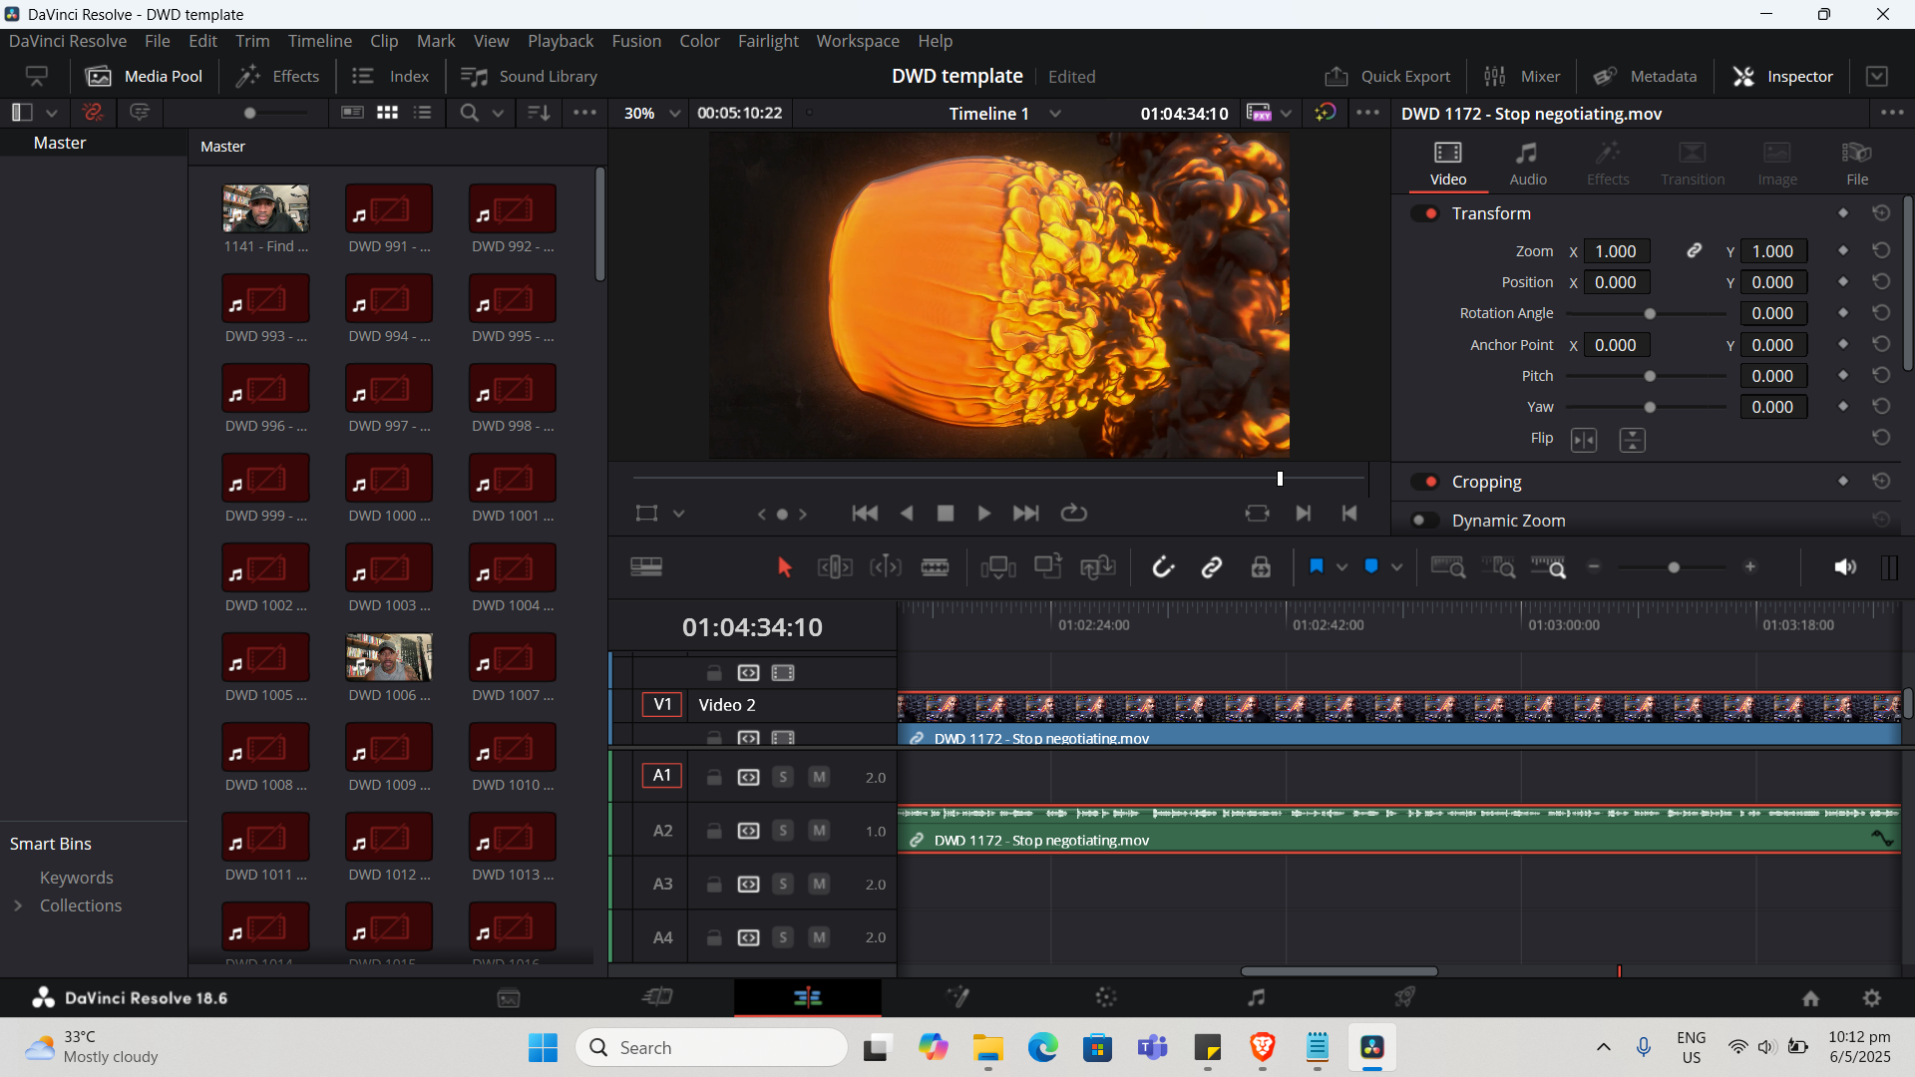Viewport: 1915px width, 1077px height.
Task: Open viewer zoom 30% dropdown
Action: (675, 114)
